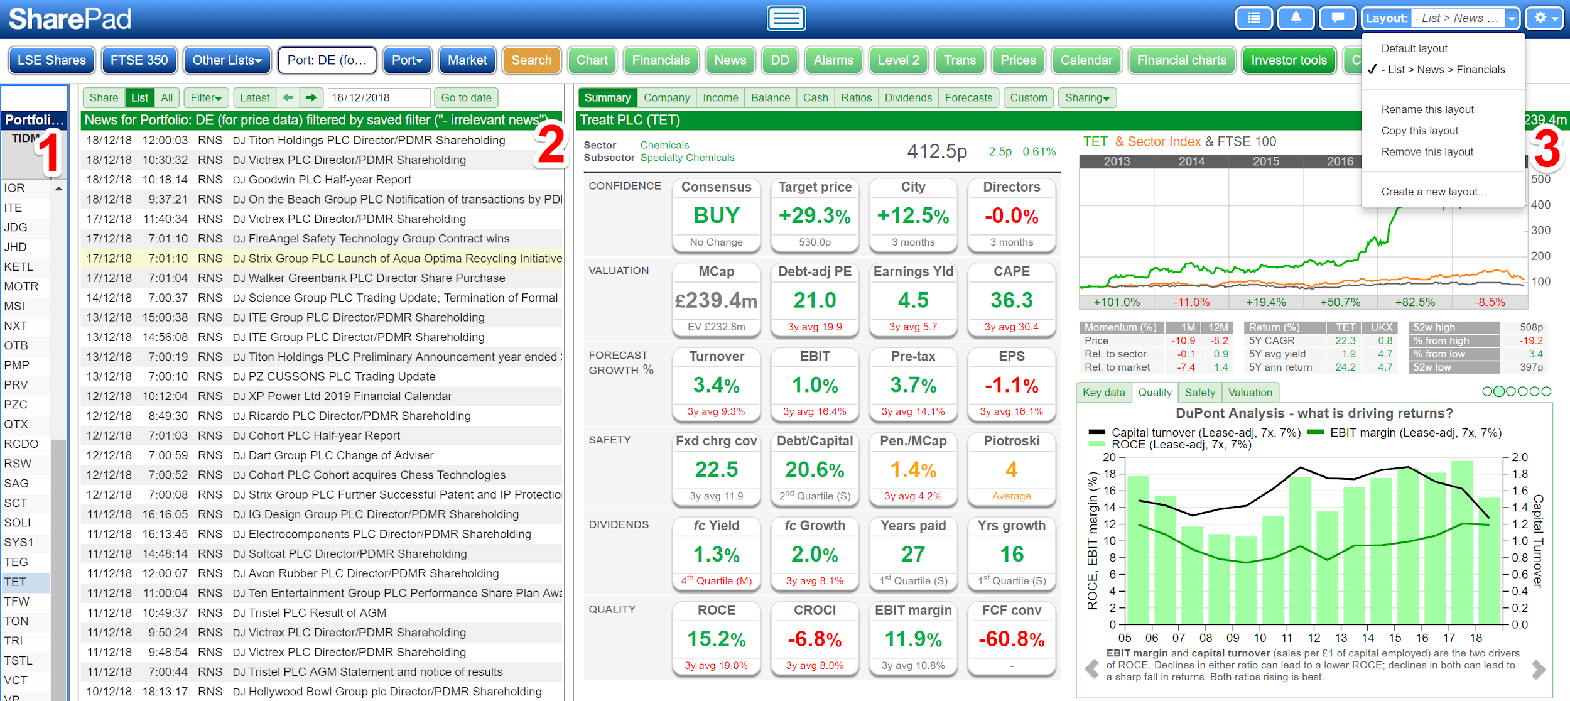
Task: Select the second chart page indicator circle
Action: 1499,391
